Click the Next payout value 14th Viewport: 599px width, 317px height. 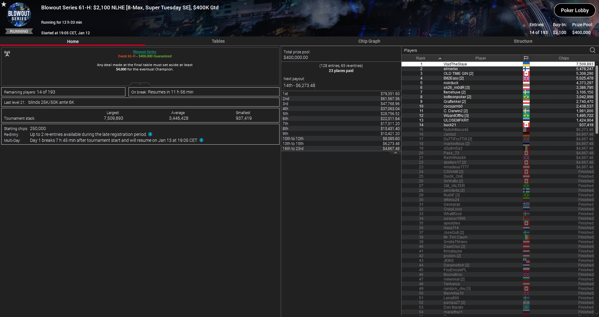tap(299, 85)
